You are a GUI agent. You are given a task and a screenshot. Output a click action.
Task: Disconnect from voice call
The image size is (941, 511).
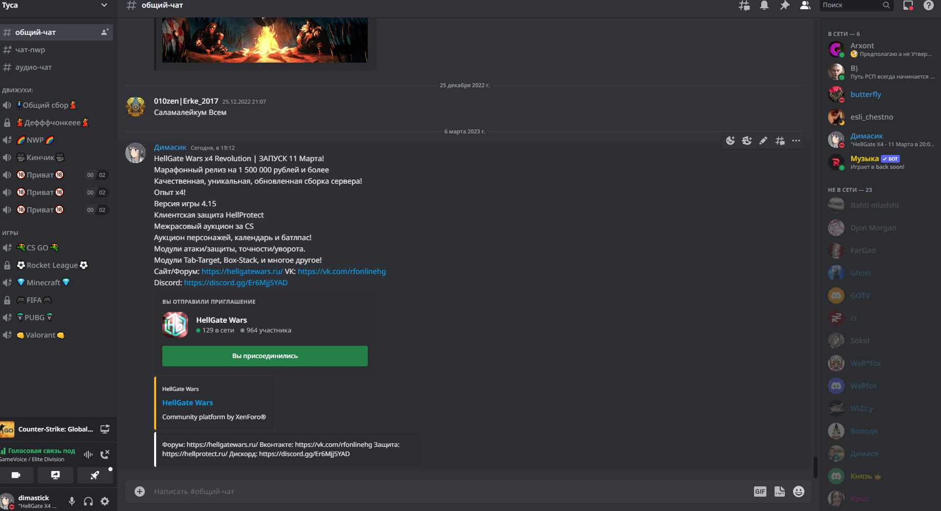click(105, 455)
